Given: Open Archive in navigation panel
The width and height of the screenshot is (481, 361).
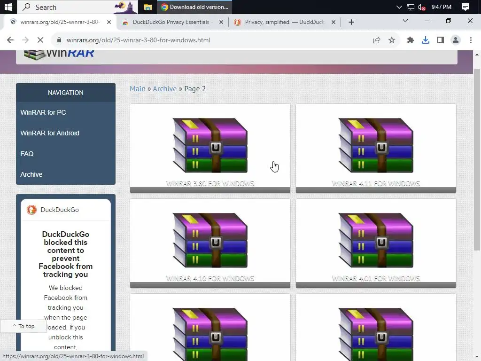Looking at the screenshot, I should point(31,174).
